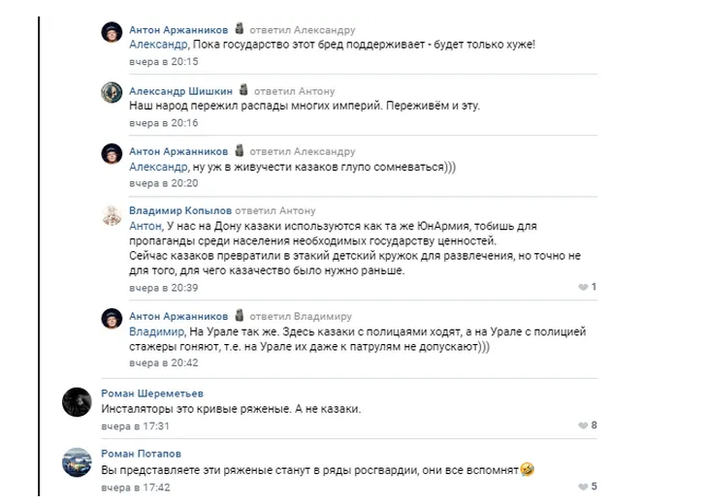This screenshot has width=708, height=503.
Task: Open the "вчера в 20:16" comment timestamp
Action: (x=164, y=123)
